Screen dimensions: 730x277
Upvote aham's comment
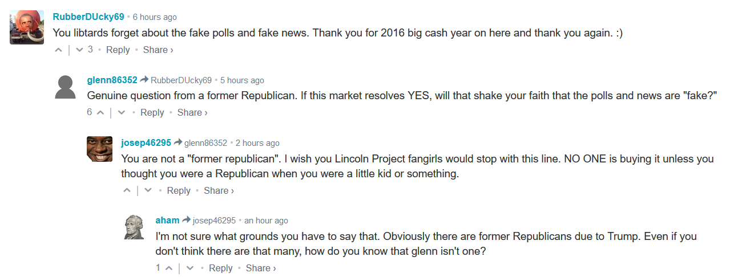click(x=170, y=268)
